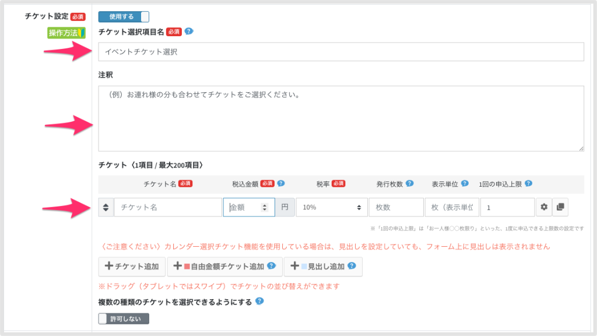The image size is (597, 336).
Task: Focus the イベントチケット選択 name input field
Action: [x=340, y=52]
